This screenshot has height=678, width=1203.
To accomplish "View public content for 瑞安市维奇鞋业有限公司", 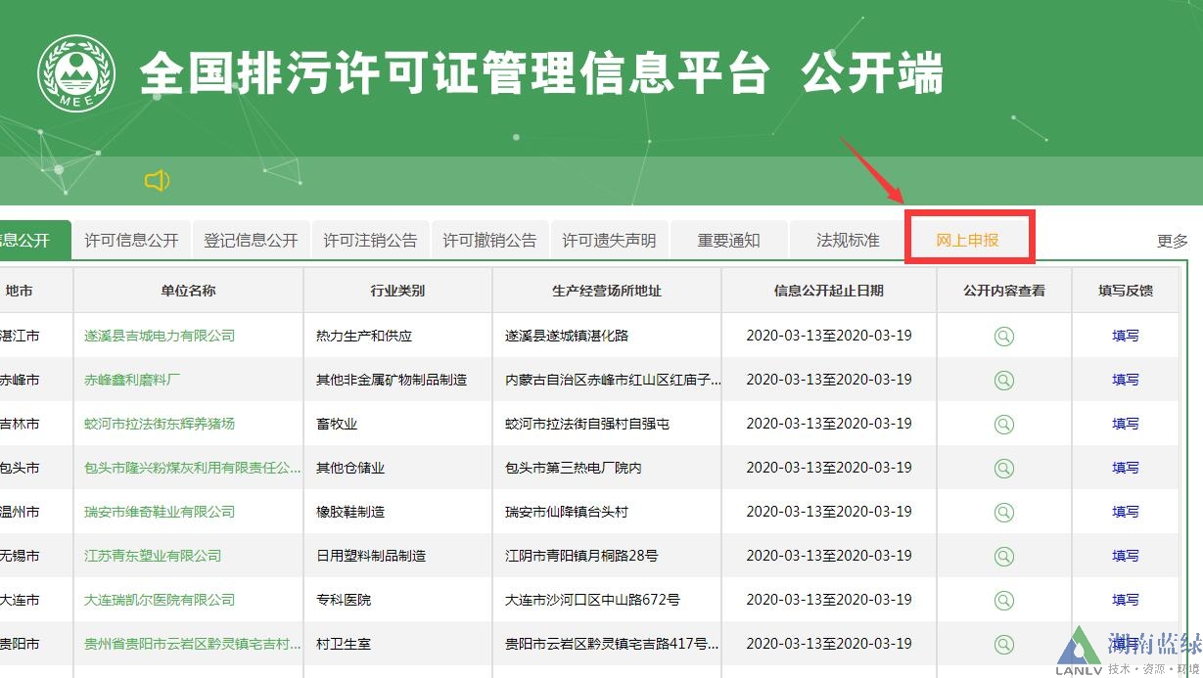I will (x=1003, y=513).
